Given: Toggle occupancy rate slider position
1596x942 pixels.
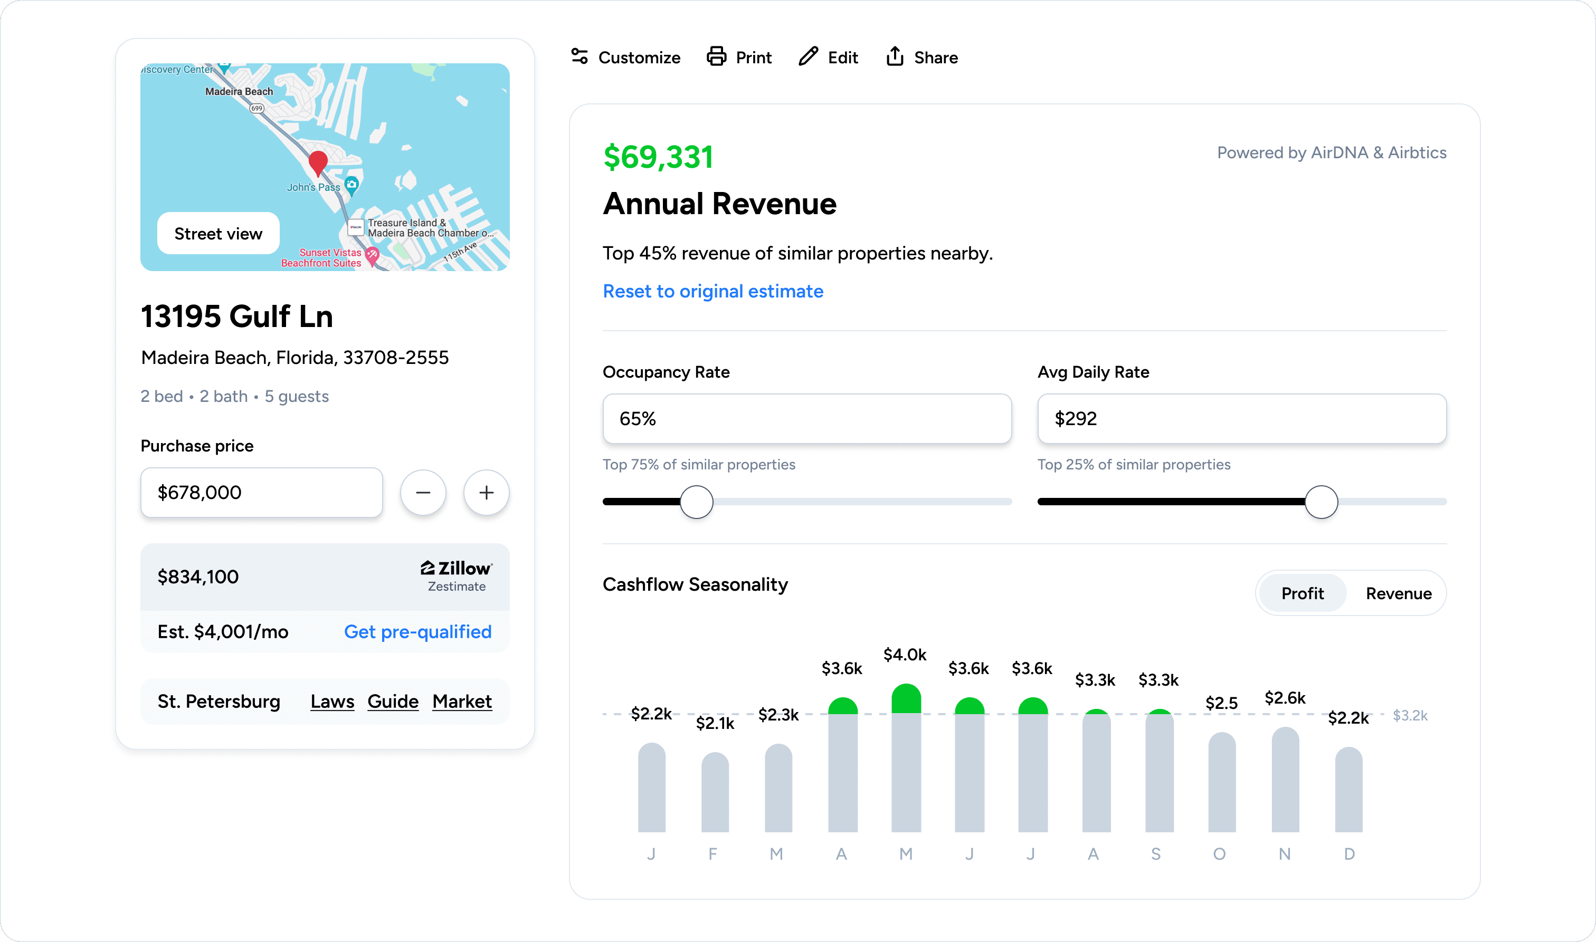Looking at the screenshot, I should (698, 500).
